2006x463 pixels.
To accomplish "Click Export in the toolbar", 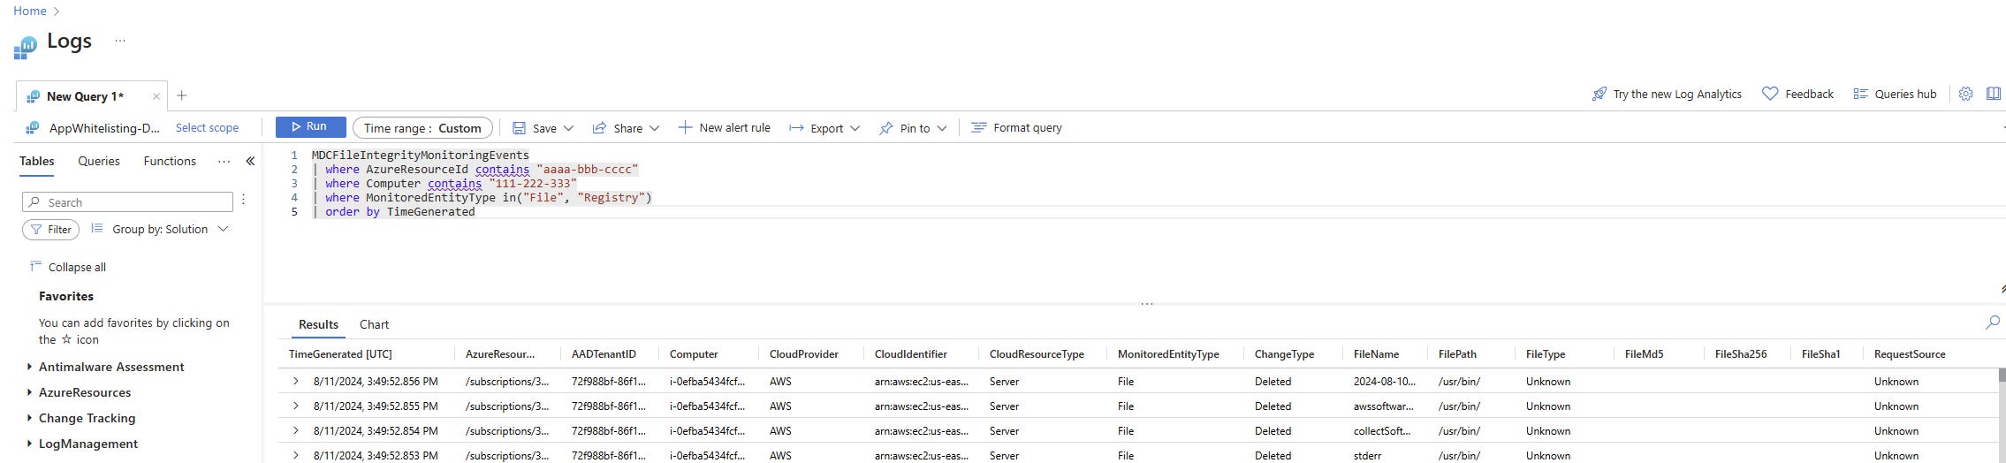I will click(816, 128).
